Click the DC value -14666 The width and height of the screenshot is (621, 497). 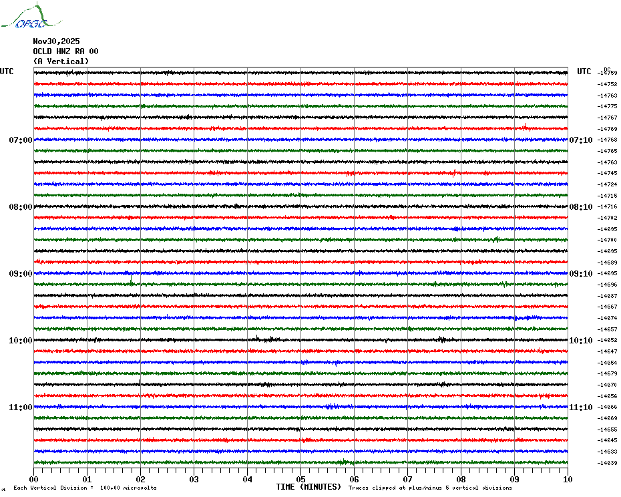point(608,407)
